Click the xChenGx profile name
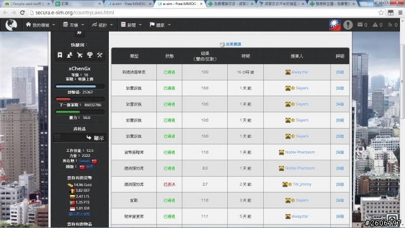This screenshot has height=228, width=405. click(80, 68)
